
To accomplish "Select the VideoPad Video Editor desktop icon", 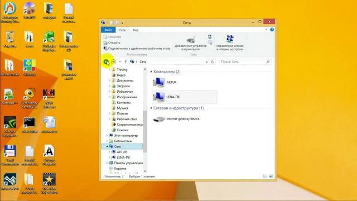I will (x=49, y=184).
